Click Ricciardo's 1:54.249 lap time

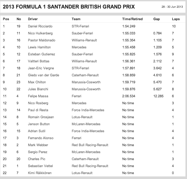point(129,26)
